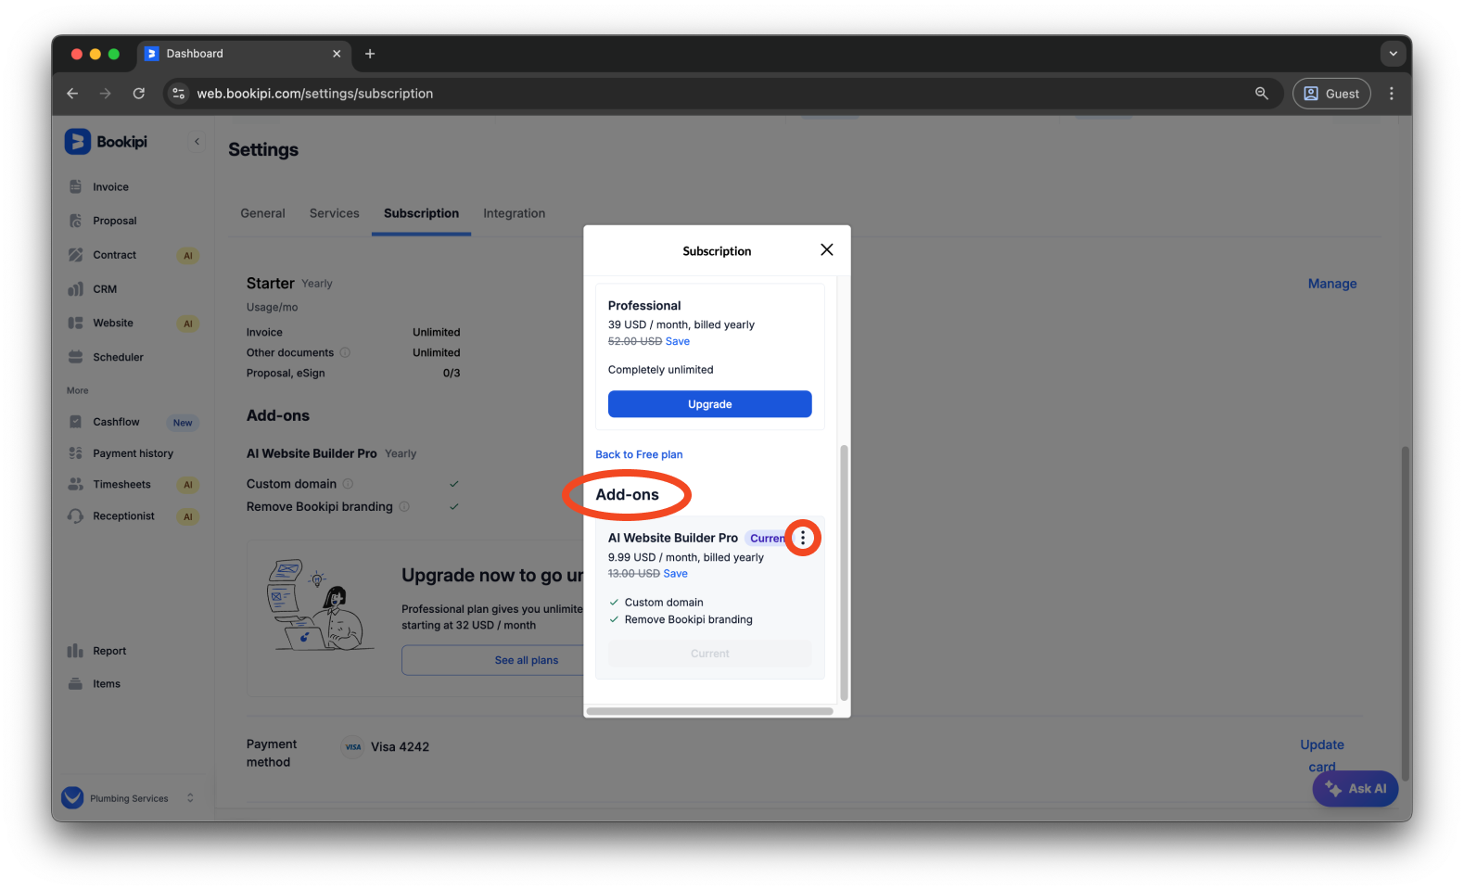Open the Items sidebar icon
Image resolution: width=1464 pixels, height=890 pixels.
pyautogui.click(x=76, y=684)
